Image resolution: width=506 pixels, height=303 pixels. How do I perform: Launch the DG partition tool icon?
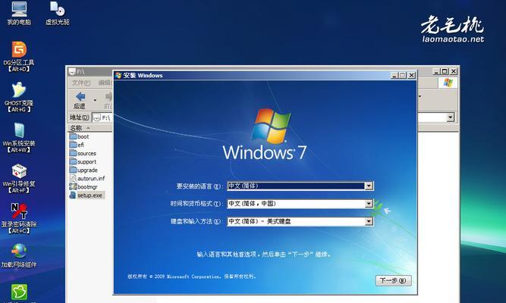pyautogui.click(x=19, y=56)
